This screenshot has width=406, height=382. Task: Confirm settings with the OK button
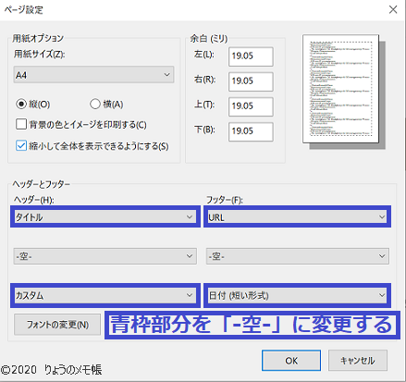pos(291,361)
